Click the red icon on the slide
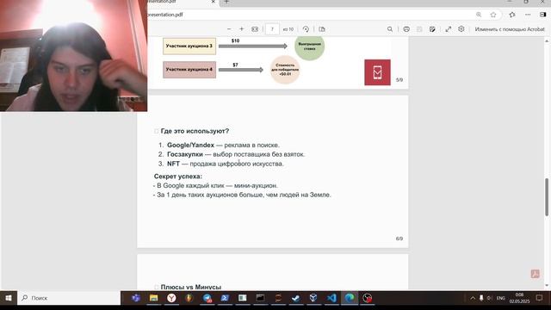 [x=377, y=72]
